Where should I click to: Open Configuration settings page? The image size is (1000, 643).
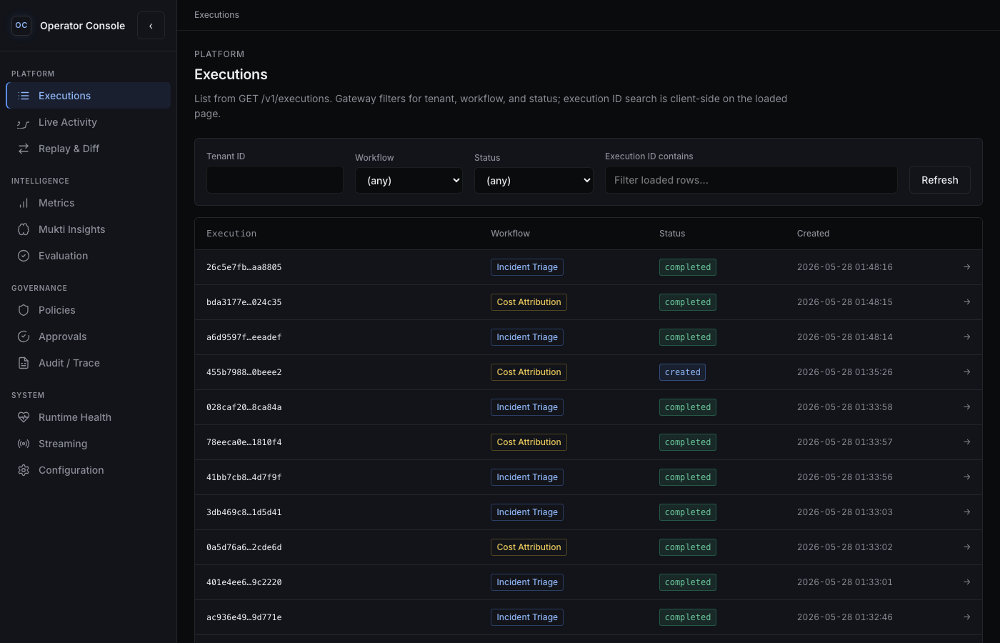[x=89, y=470]
